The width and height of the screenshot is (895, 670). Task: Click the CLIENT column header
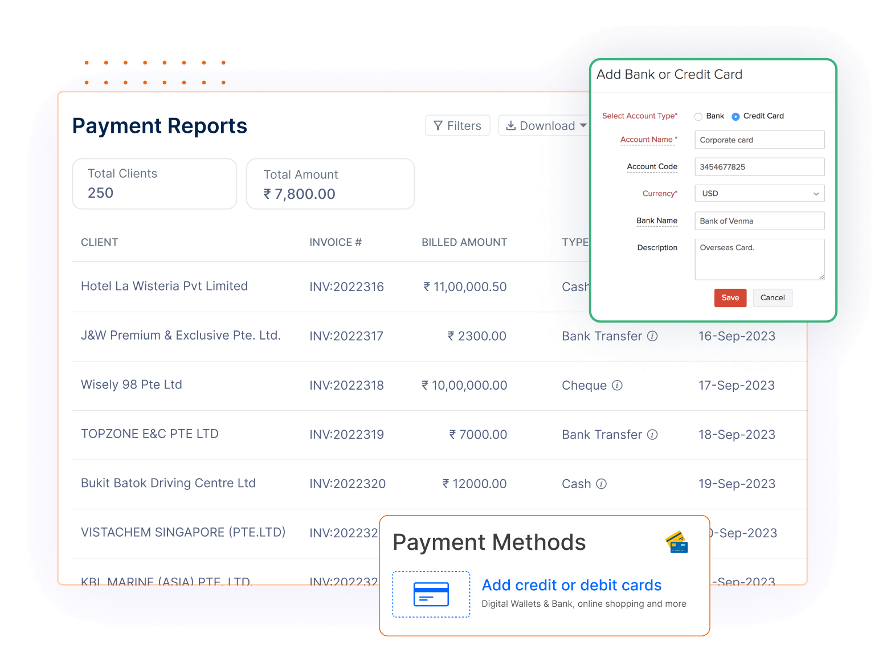100,242
